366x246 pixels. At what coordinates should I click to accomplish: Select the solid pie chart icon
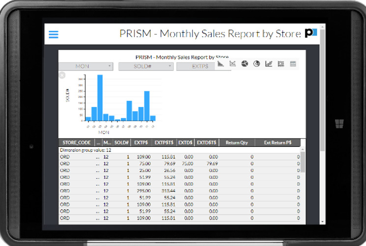point(245,64)
